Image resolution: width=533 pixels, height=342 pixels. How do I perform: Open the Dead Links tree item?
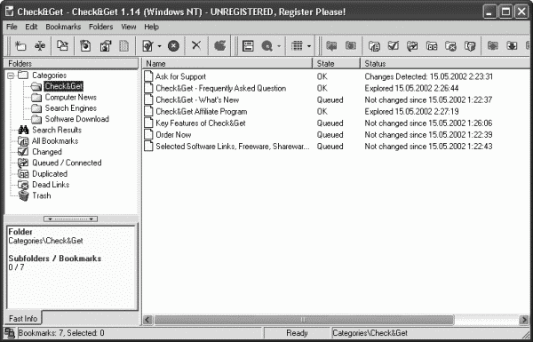coord(51,184)
